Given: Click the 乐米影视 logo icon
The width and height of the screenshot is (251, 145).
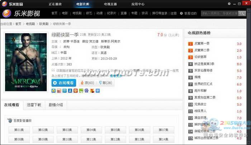Looking at the screenshot, I should click(7, 14).
